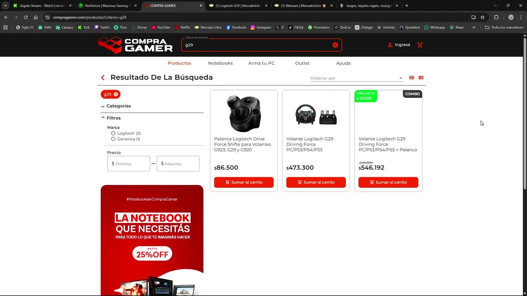Screen dimensions: 527x296
Task: Open the Facebook bookmark
Action: pyautogui.click(x=236, y=28)
